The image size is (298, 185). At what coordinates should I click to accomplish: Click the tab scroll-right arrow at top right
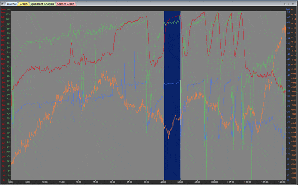coord(289,4)
